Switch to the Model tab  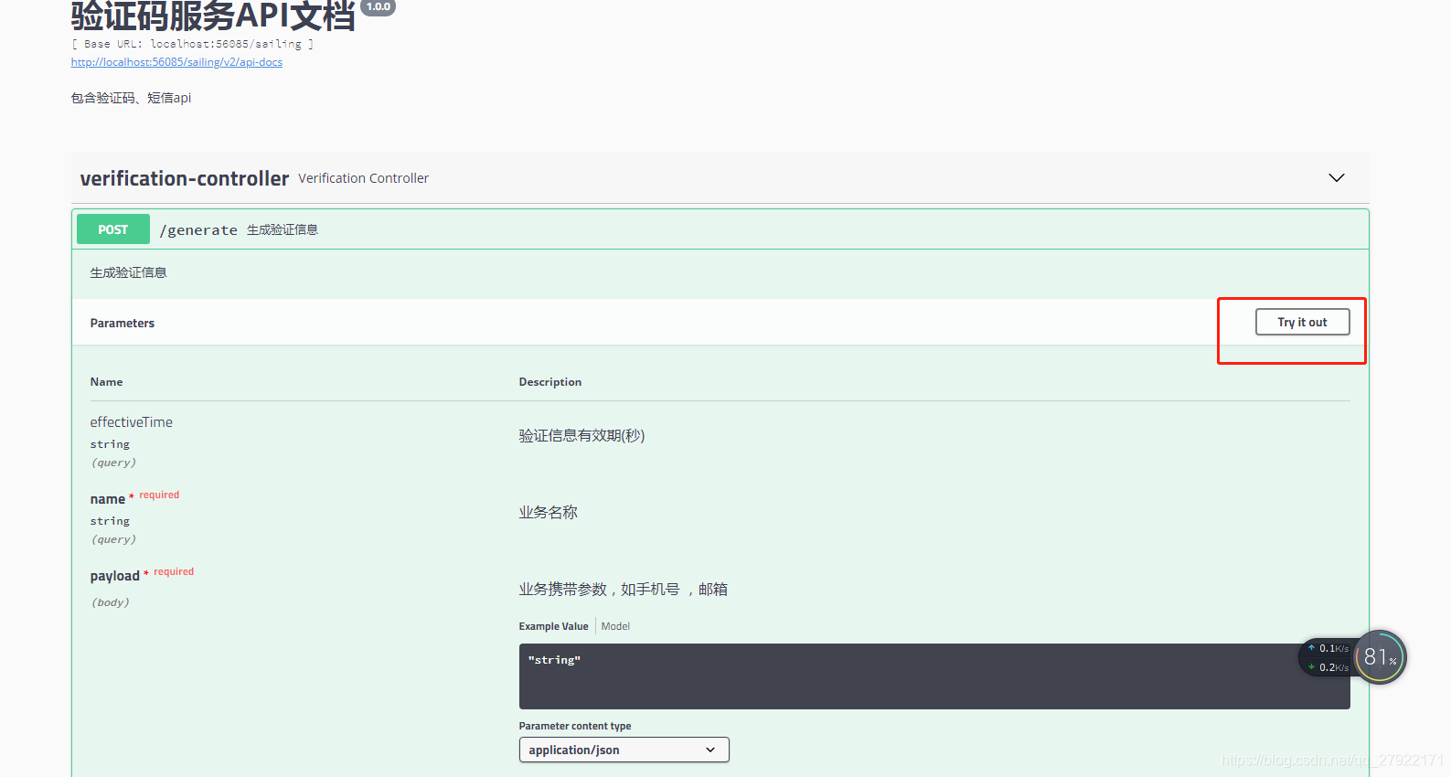[x=615, y=626]
